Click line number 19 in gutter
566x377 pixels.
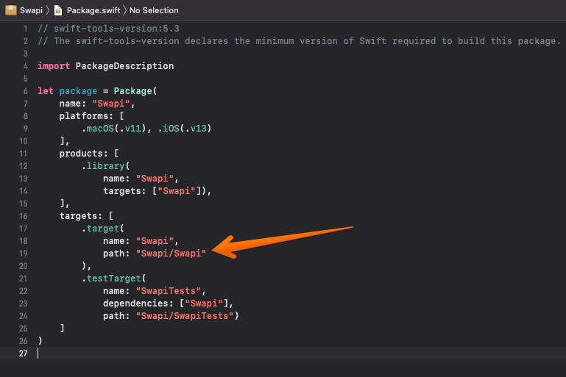click(x=23, y=254)
